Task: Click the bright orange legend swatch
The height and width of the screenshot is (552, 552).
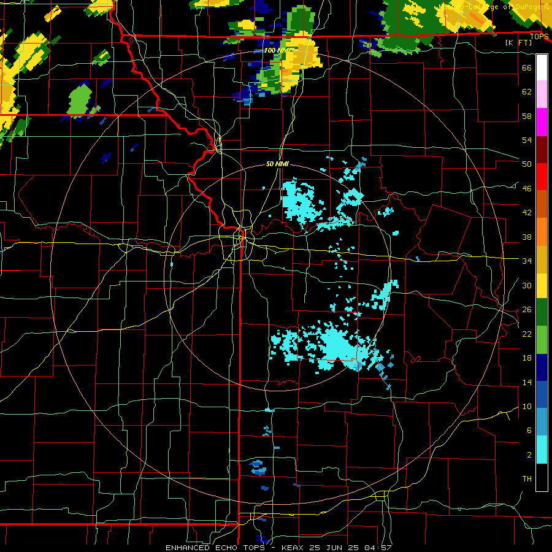Action: tap(542, 231)
